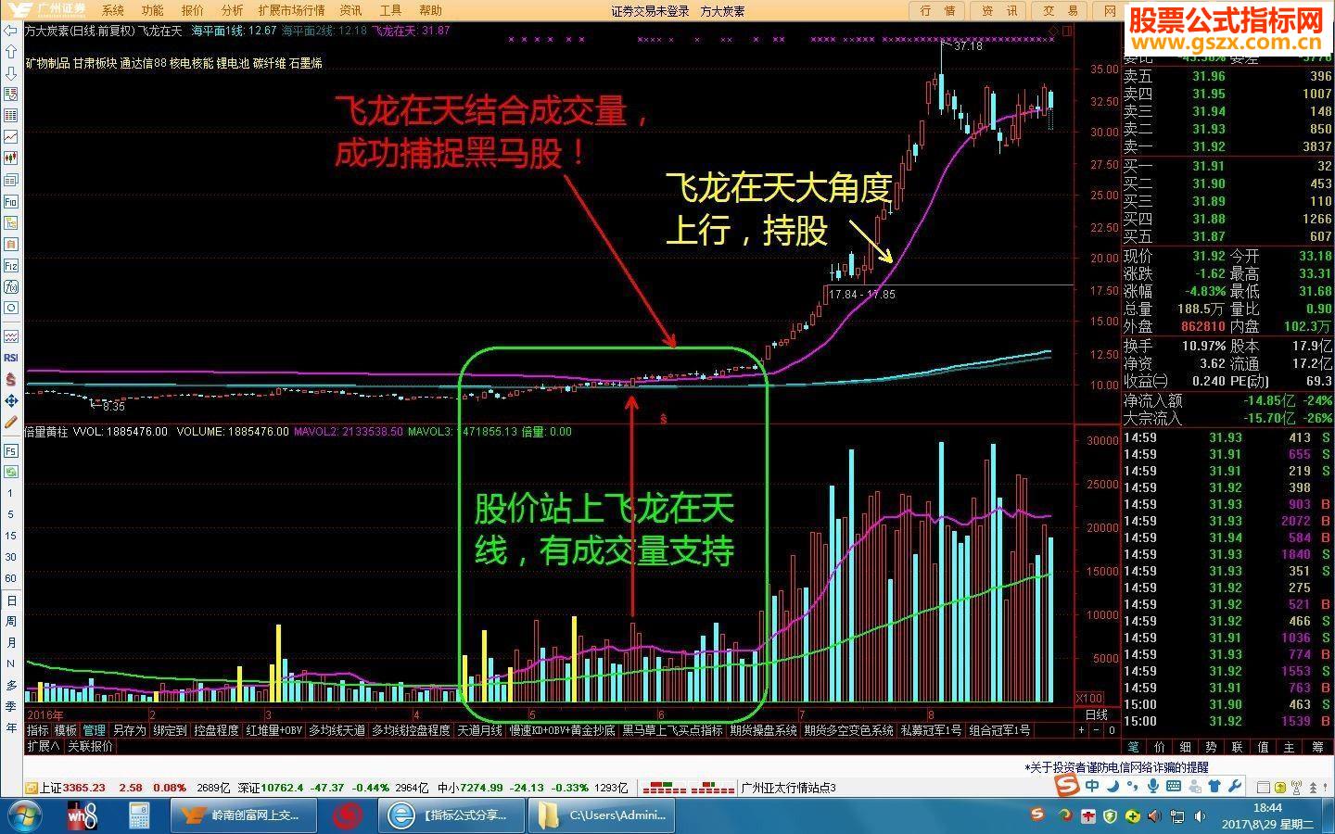This screenshot has width=1335, height=834.
Task: Click the zoom-in plus button near 日线
Action: coord(1081,730)
